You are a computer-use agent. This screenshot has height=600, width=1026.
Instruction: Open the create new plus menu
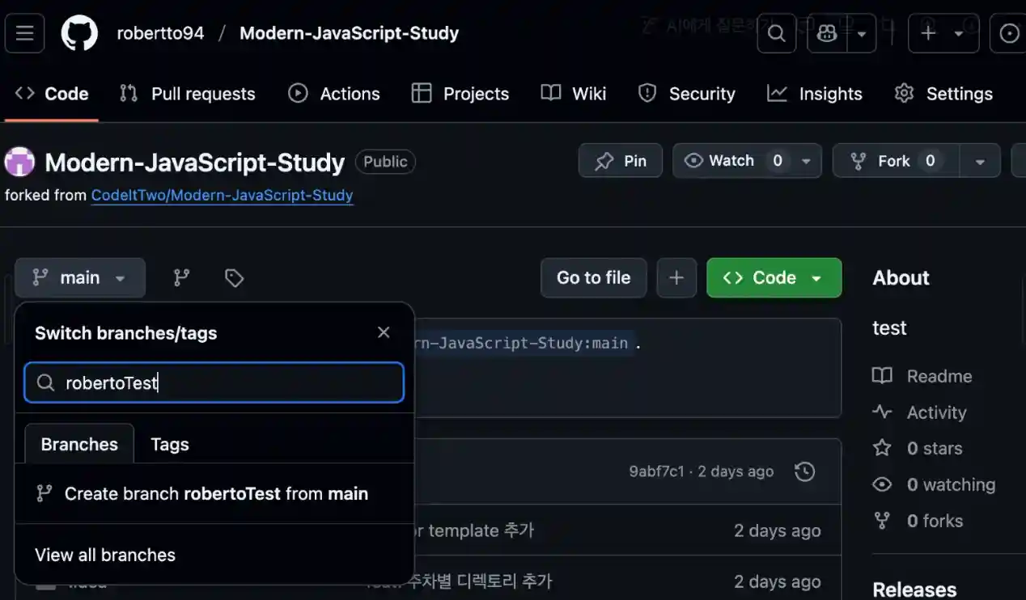pos(943,33)
